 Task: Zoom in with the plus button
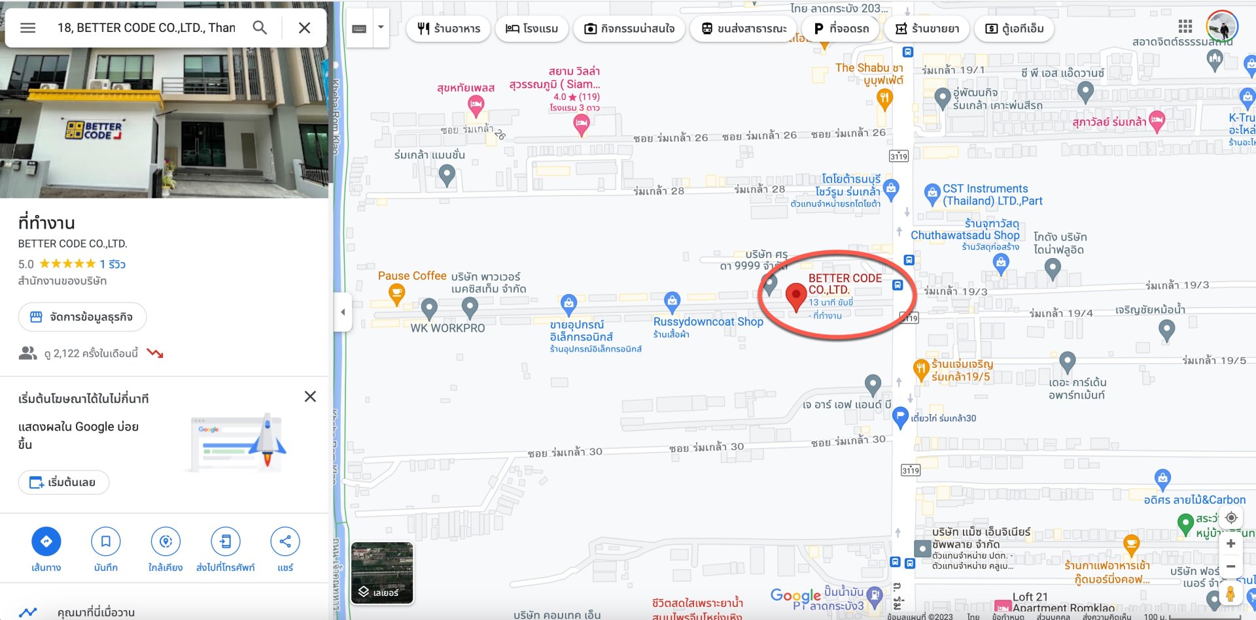pyautogui.click(x=1230, y=544)
